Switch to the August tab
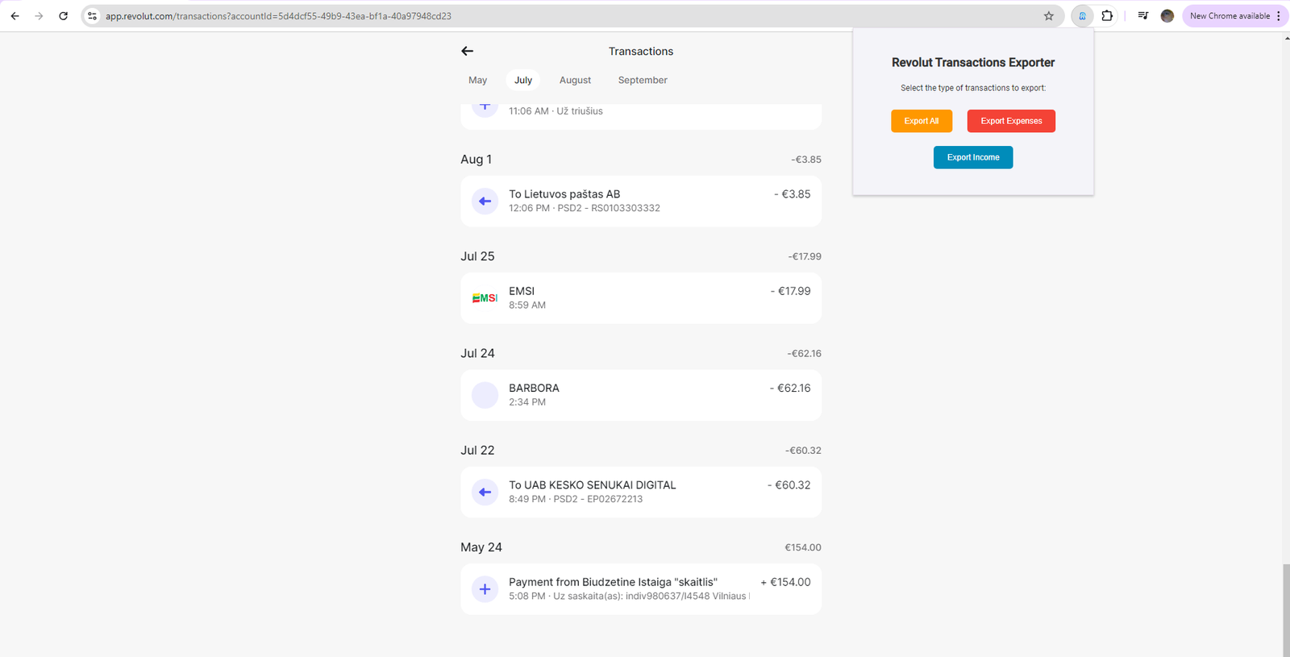This screenshot has width=1290, height=657. pos(575,80)
